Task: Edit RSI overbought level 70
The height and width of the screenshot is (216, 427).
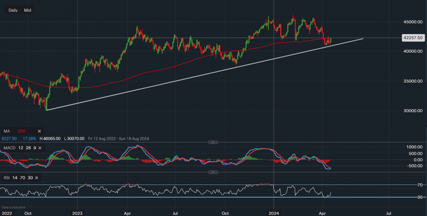Action: 22,178
